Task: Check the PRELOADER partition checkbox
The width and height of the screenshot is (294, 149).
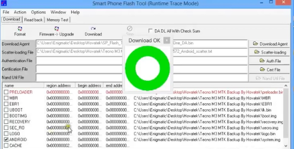Action: coord(6,92)
